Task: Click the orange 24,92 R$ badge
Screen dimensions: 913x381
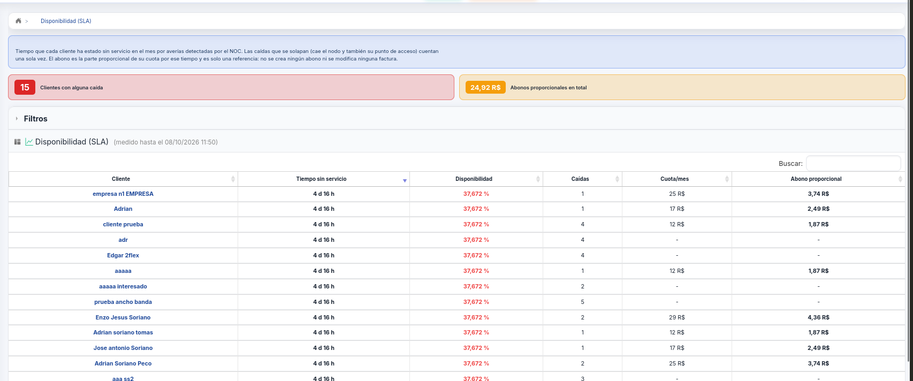Action: [x=485, y=87]
